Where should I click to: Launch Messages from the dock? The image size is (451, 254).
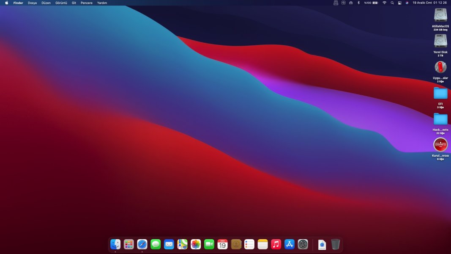tap(156, 244)
